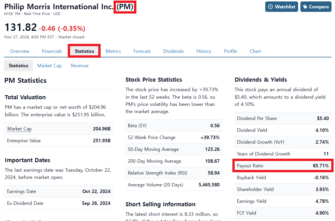The height and width of the screenshot is (221, 335).
Task: Click the Years of Dividend Growth value 11
Action: [x=326, y=154]
